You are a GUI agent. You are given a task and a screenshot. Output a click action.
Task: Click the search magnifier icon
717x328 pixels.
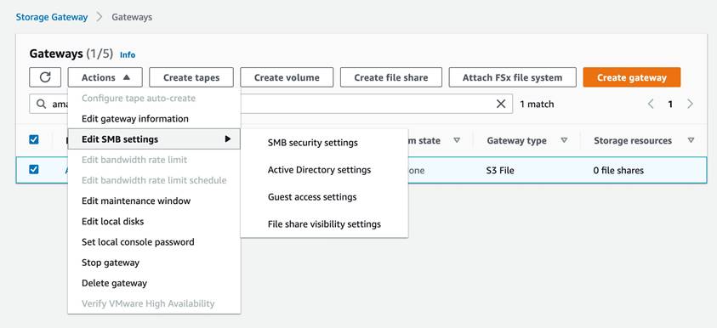pos(41,105)
